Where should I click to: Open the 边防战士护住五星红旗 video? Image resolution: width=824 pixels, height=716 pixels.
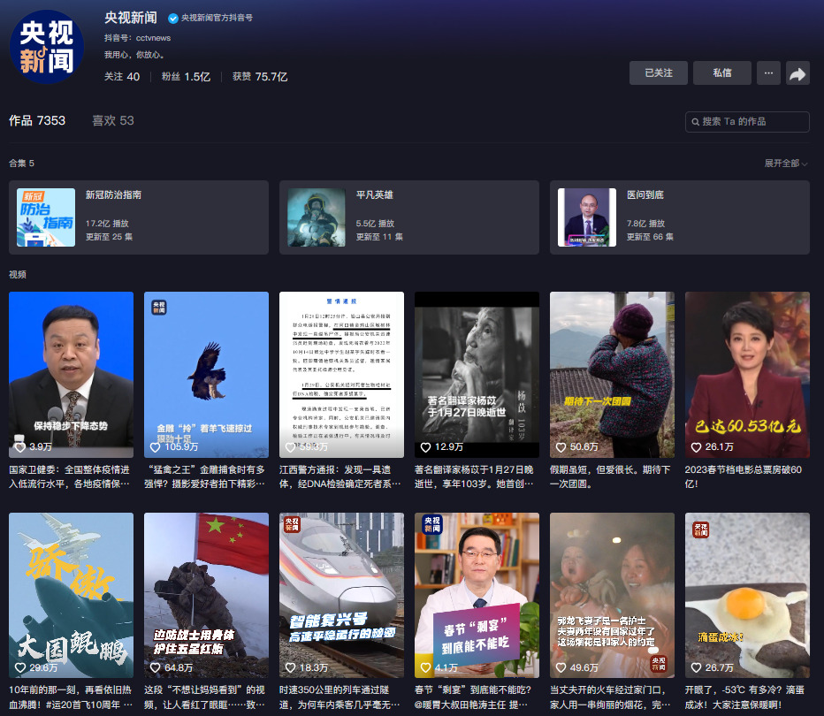click(x=206, y=595)
